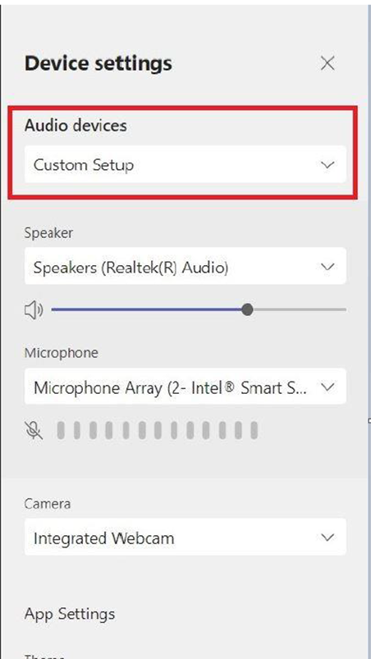Open the Custom Setup audio devices dropdown
The width and height of the screenshot is (371, 659).
click(x=185, y=164)
